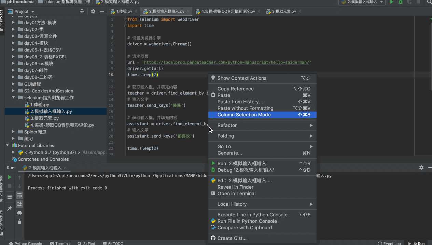Screen dimensions: 432x245
Task: Clear Run output with the trash icon
Action: (19, 222)
